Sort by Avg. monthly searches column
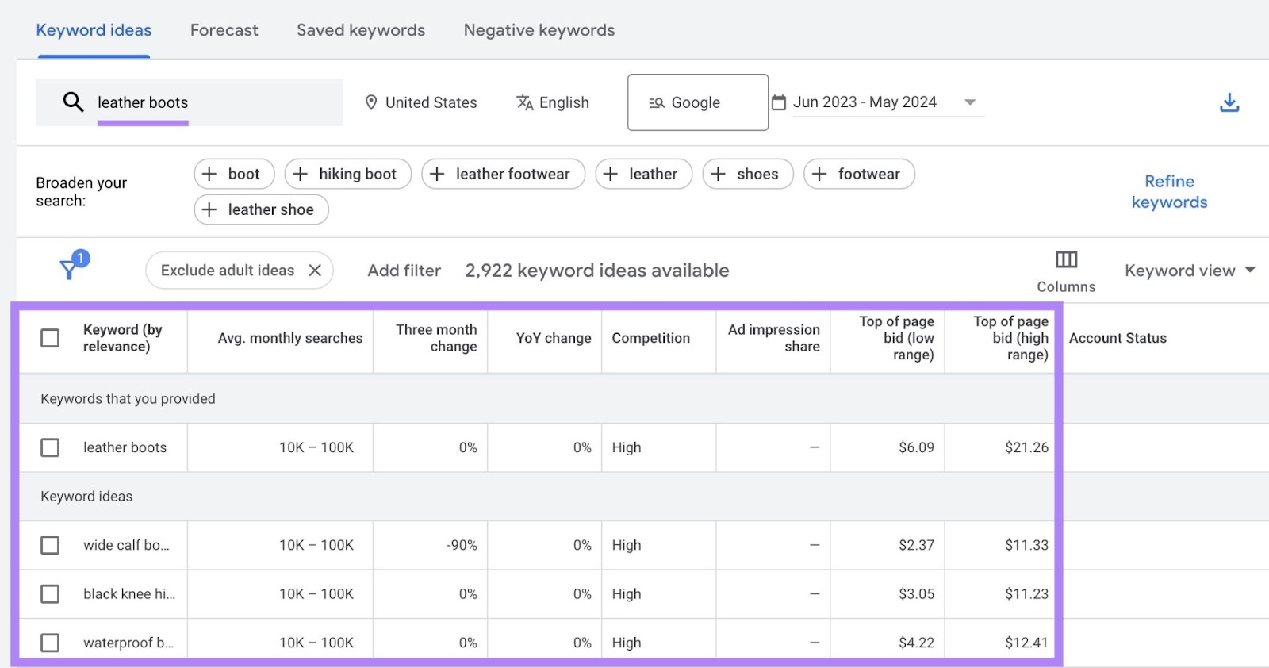 tap(290, 338)
